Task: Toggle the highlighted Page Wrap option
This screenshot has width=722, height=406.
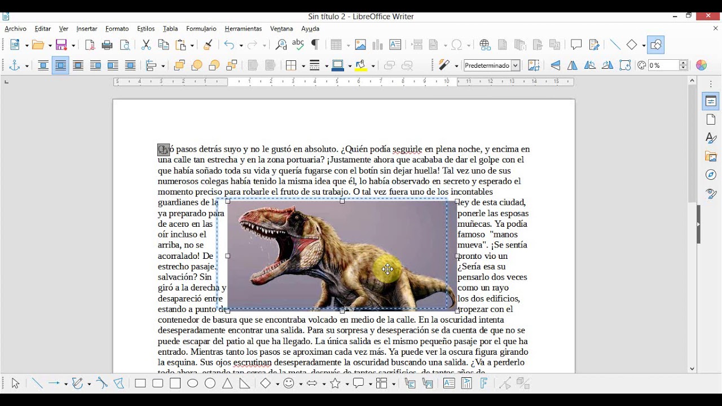Action: click(x=60, y=66)
